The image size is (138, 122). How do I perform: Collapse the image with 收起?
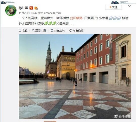point(23,31)
